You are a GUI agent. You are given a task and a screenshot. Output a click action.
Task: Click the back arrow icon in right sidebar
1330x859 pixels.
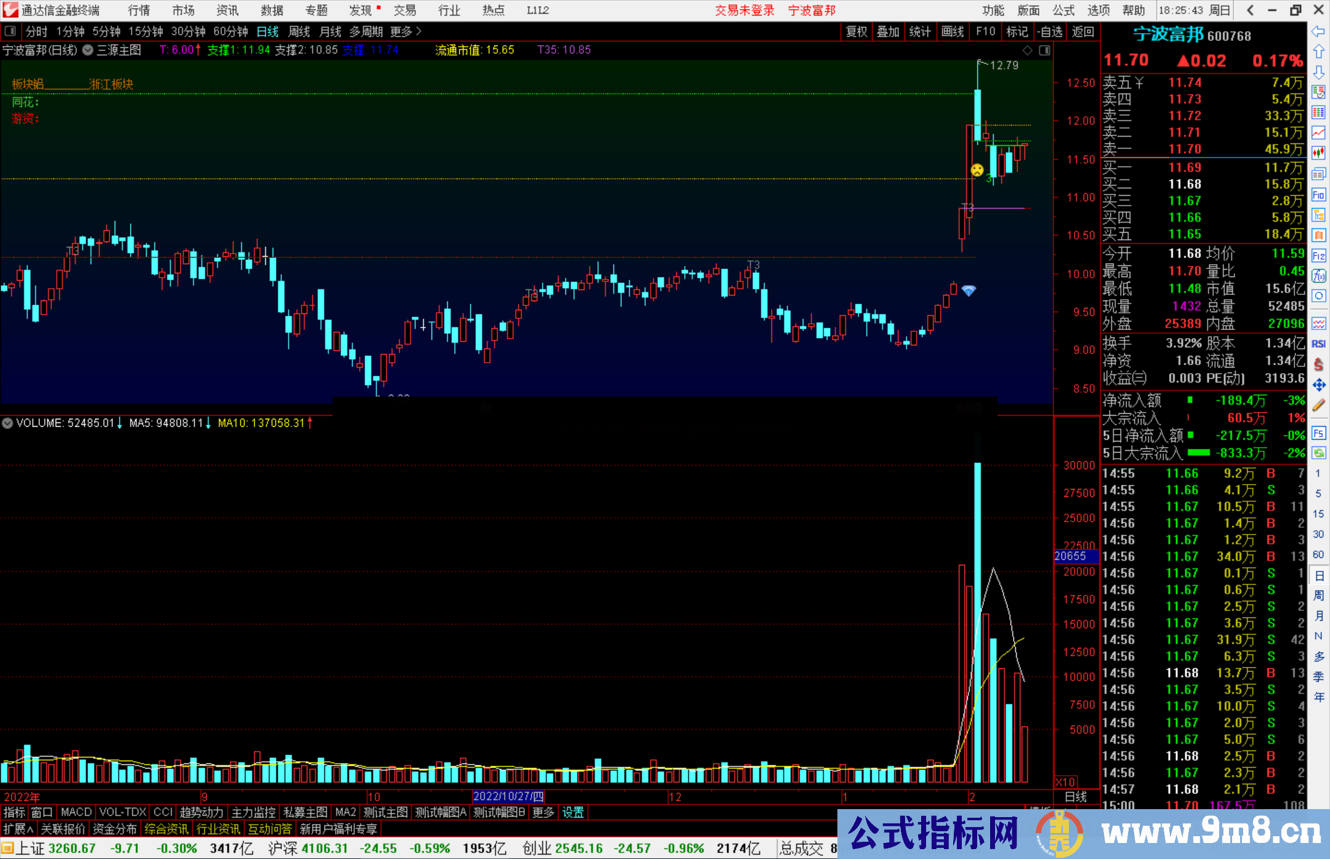point(1318,31)
